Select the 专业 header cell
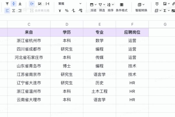Image resolution: width=175 pixels, height=117 pixels. tap(99, 32)
